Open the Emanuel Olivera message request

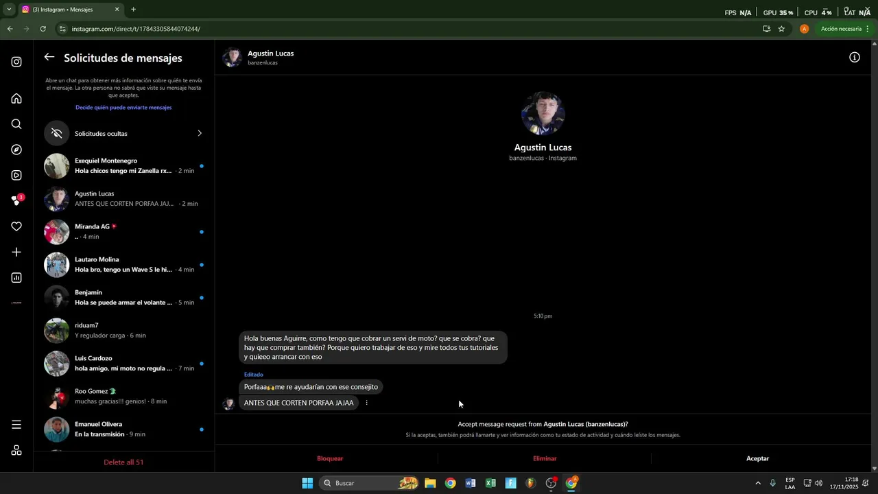[124, 430]
